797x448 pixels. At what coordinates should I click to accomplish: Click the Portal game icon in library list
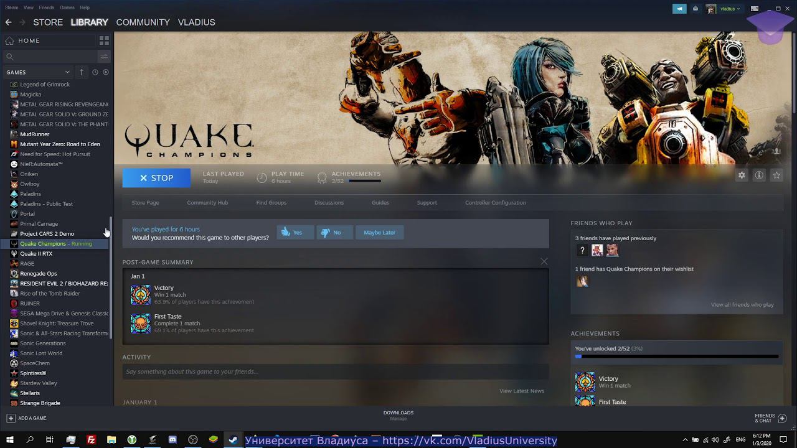14,214
